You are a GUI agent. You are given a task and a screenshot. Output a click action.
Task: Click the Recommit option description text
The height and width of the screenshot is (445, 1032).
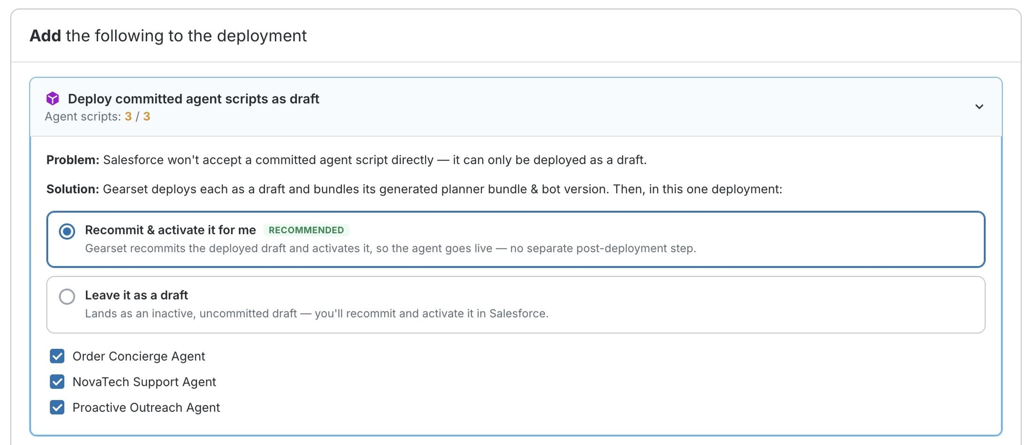(390, 248)
